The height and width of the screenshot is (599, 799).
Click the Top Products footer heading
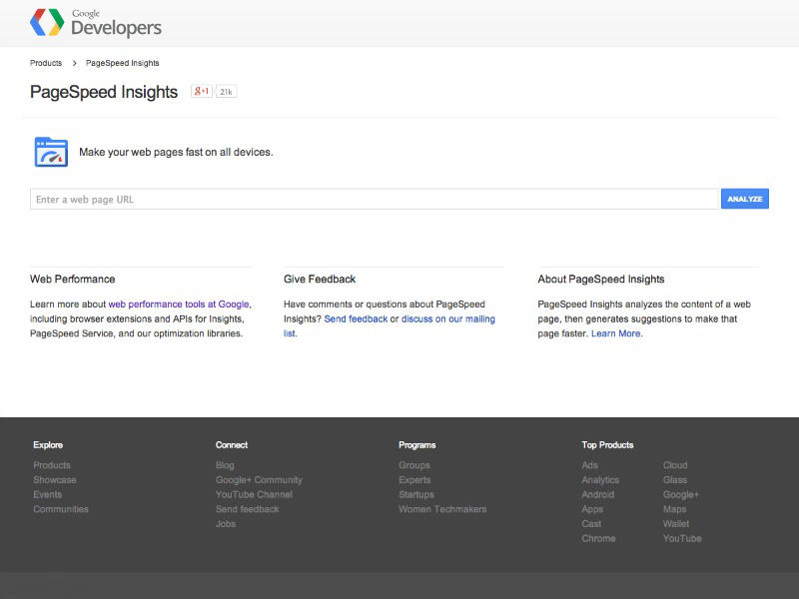pyautogui.click(x=607, y=444)
